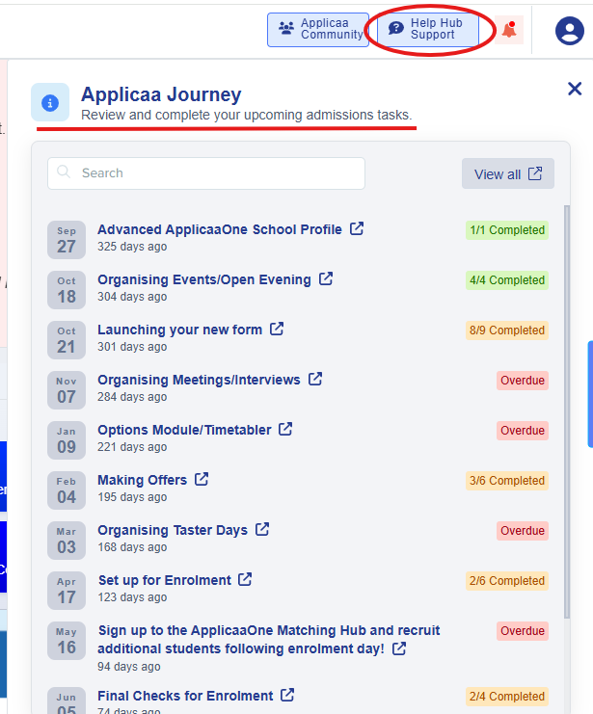593x714 pixels.
Task: Click external-link icon beside Organising Taster Days
Action: point(262,529)
